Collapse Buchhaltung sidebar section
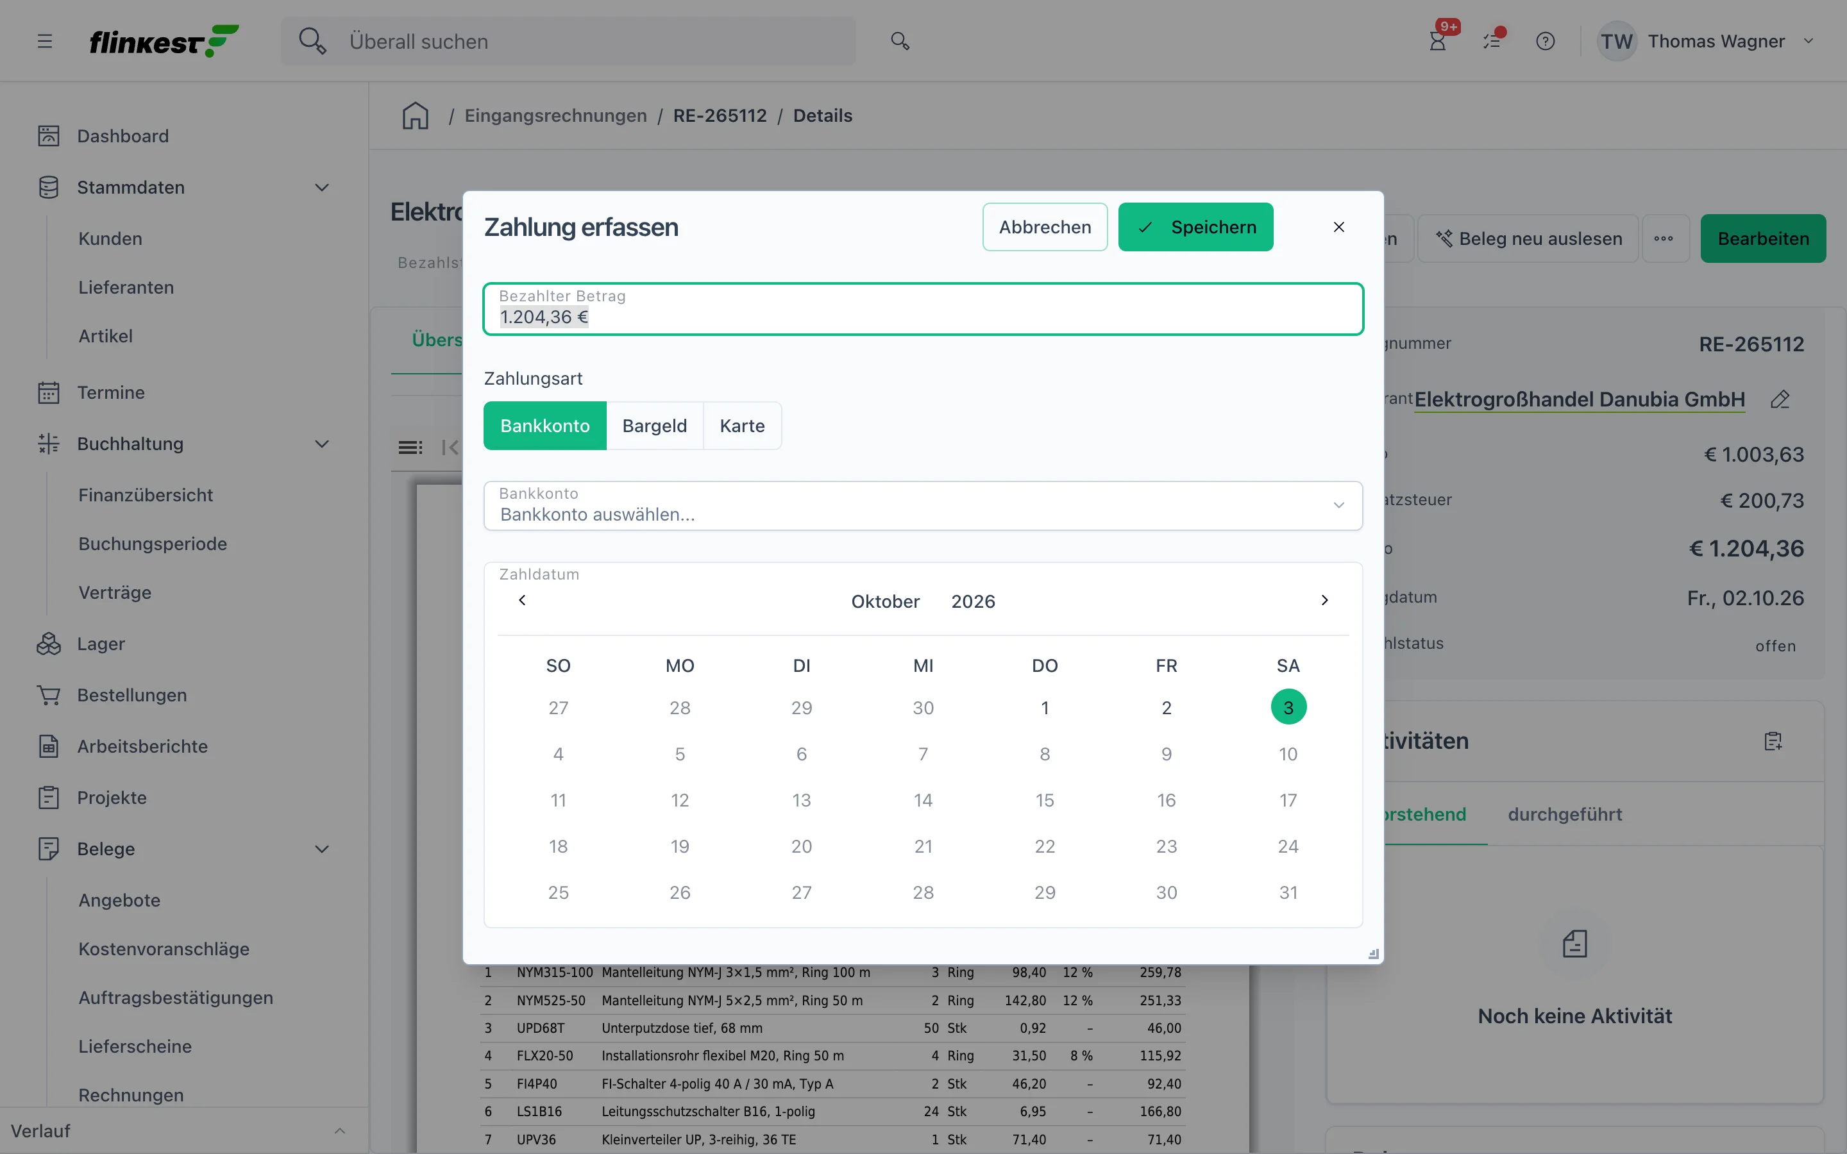Image resolution: width=1847 pixels, height=1154 pixels. 322,444
